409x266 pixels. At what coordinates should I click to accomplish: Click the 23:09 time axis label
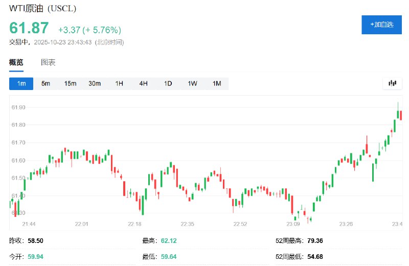(x=293, y=224)
